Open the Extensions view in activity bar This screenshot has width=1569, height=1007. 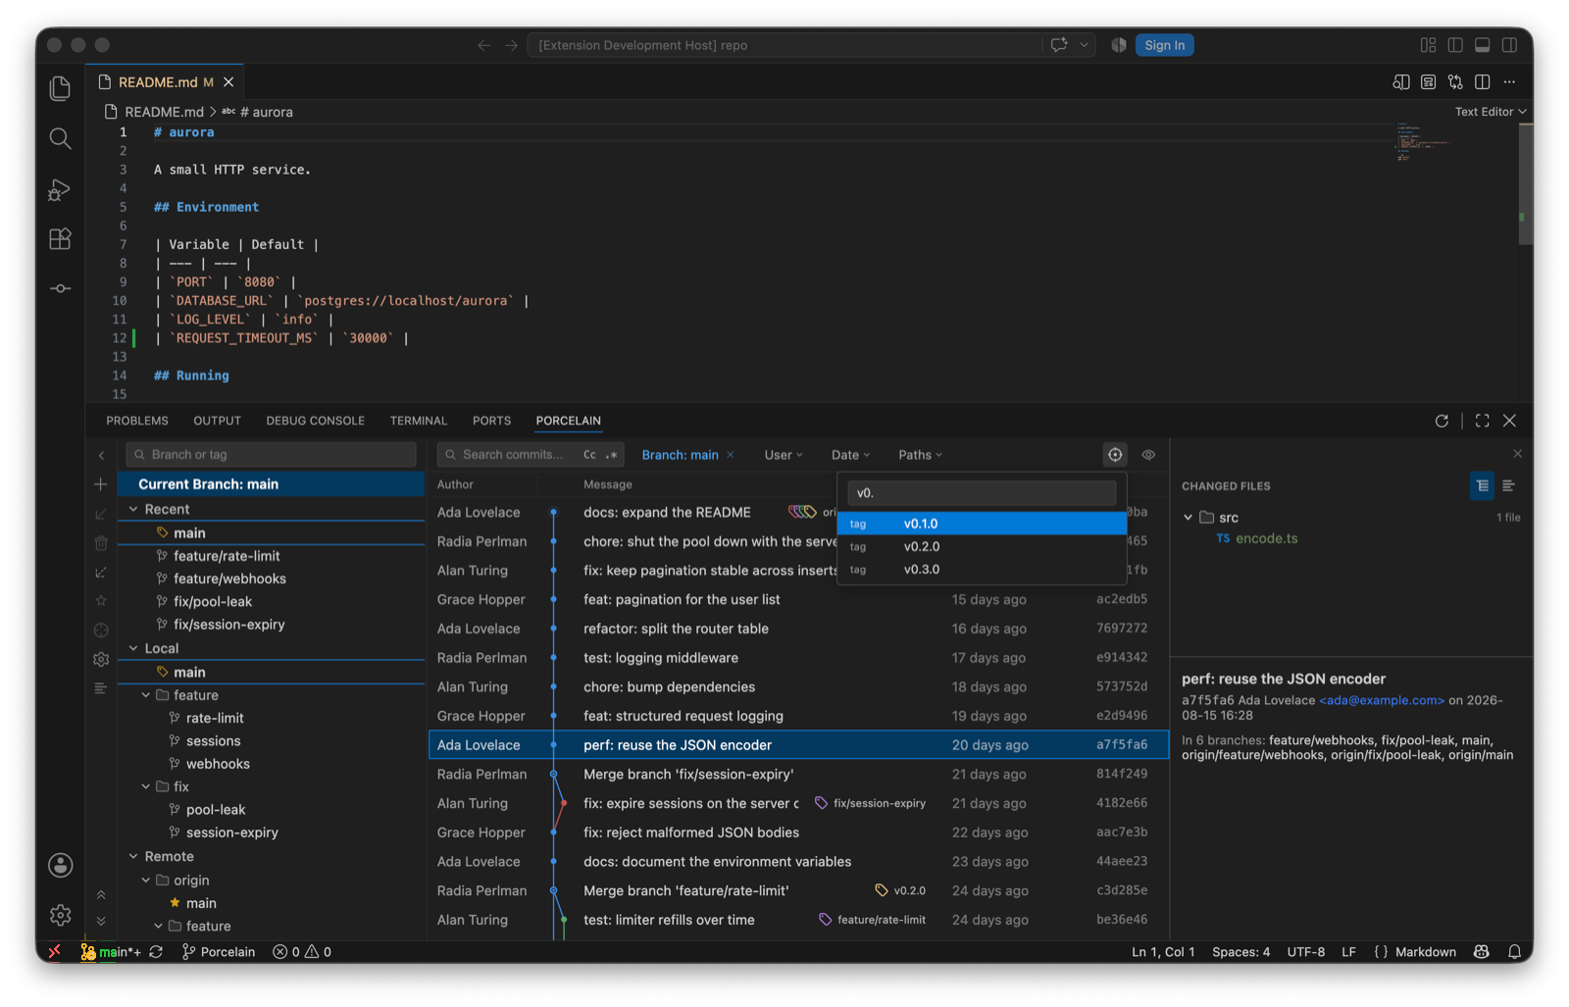60,239
